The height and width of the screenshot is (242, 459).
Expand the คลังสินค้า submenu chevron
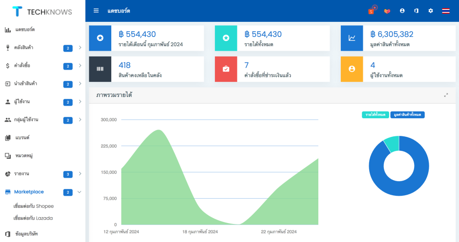tap(80, 48)
